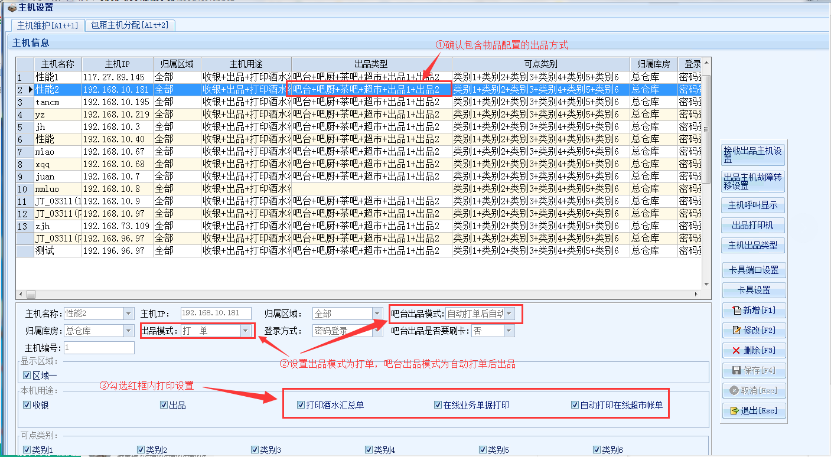Select host row miao
Viewport: 831px width, 457px height.
point(359,151)
